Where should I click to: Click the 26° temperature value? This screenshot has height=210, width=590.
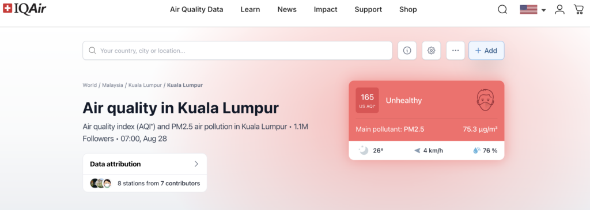click(x=378, y=151)
